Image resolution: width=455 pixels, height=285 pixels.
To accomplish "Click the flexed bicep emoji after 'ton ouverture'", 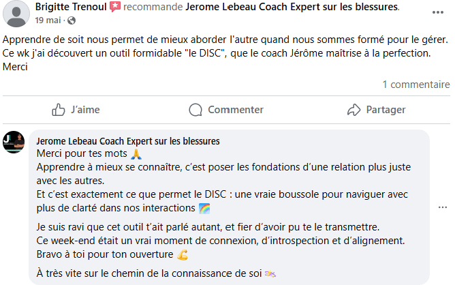I will 182,255.
